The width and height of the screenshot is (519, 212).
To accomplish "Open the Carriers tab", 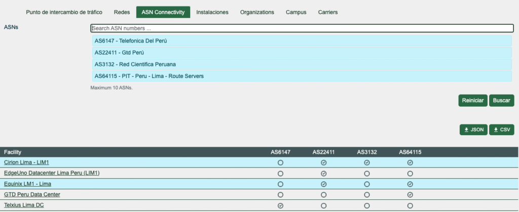I will [327, 12].
